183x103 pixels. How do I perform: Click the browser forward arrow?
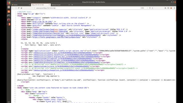(16, 8)
